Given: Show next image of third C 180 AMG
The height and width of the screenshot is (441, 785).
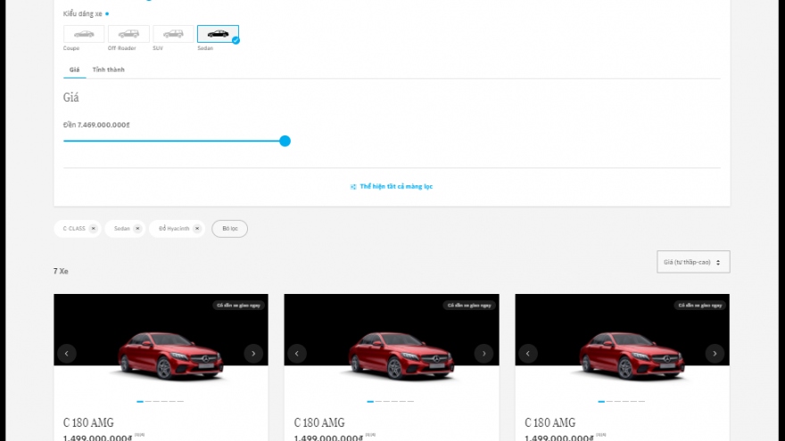Looking at the screenshot, I should [x=715, y=354].
